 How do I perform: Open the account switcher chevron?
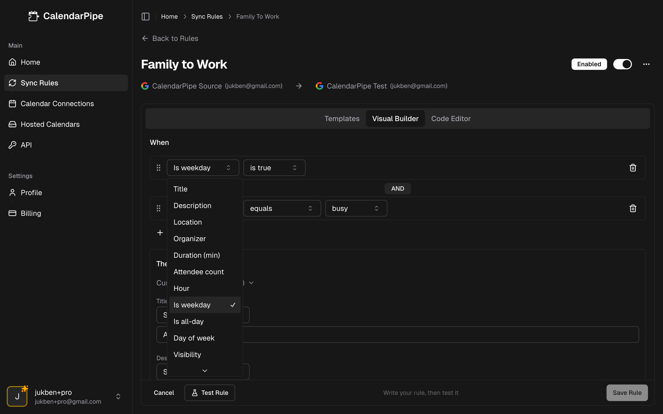tap(118, 396)
